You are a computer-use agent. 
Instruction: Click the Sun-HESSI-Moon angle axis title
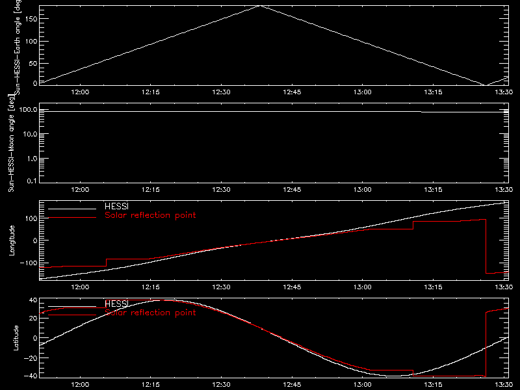point(11,143)
